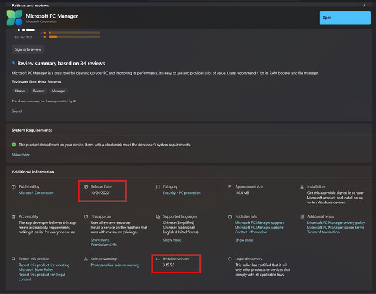
Task: Show more app permissions
Action: click(100, 240)
